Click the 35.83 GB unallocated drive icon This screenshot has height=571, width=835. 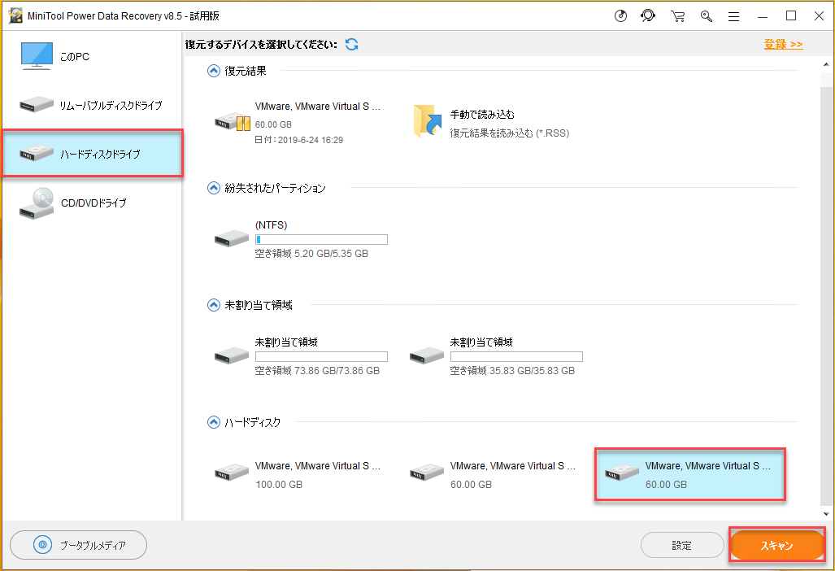[x=427, y=355]
